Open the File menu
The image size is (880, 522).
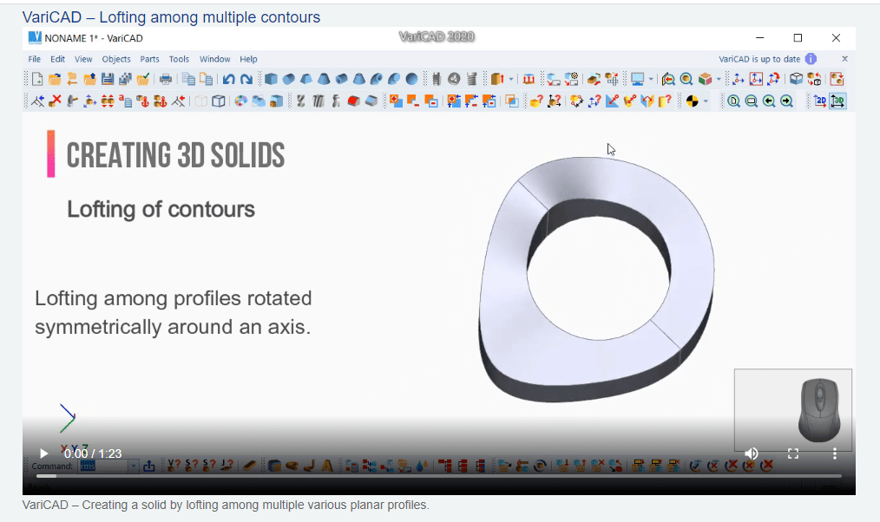click(x=34, y=59)
